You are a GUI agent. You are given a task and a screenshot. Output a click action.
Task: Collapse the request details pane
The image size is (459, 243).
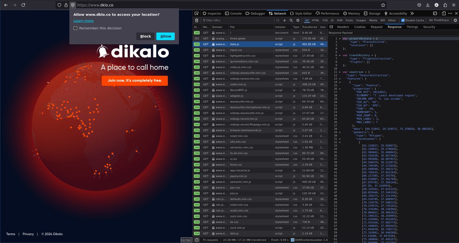point(331,27)
